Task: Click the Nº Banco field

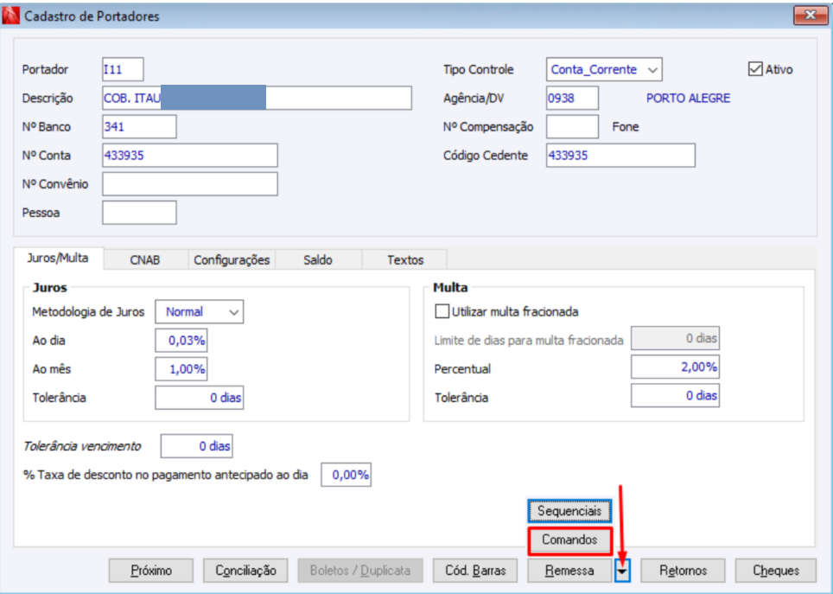Action: pos(139,127)
